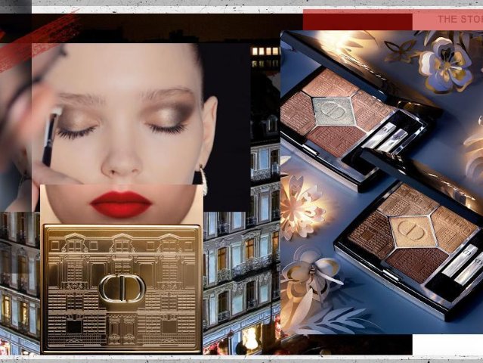Select the lower palette gold center shade
The width and height of the screenshot is (483, 363).
coord(413,232)
